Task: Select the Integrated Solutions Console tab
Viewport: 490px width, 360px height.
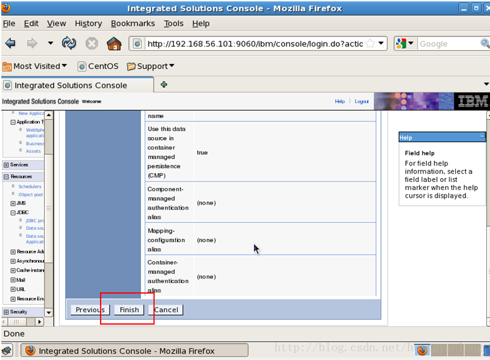Action: 78,85
